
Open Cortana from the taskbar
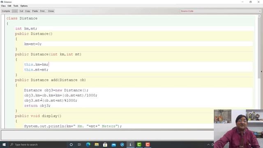point(71,144)
